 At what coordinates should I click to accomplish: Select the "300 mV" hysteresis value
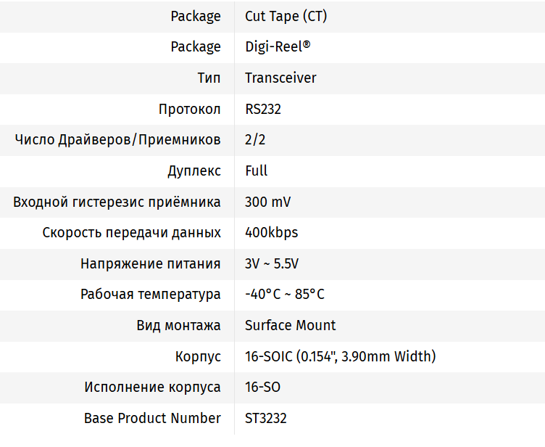pyautogui.click(x=267, y=202)
